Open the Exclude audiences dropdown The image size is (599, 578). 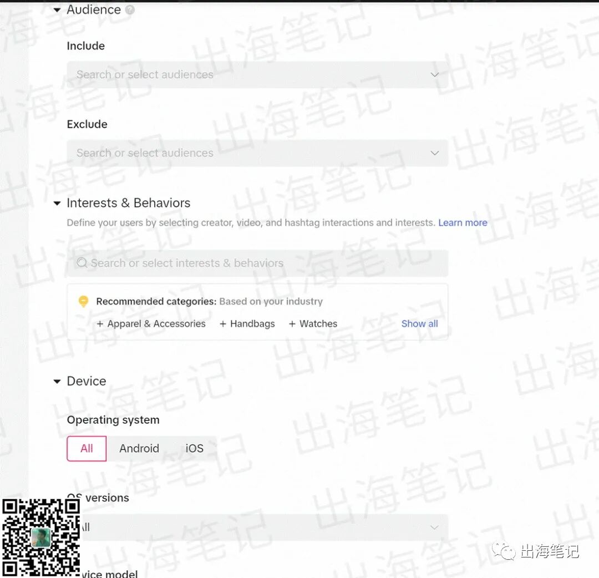pos(434,153)
